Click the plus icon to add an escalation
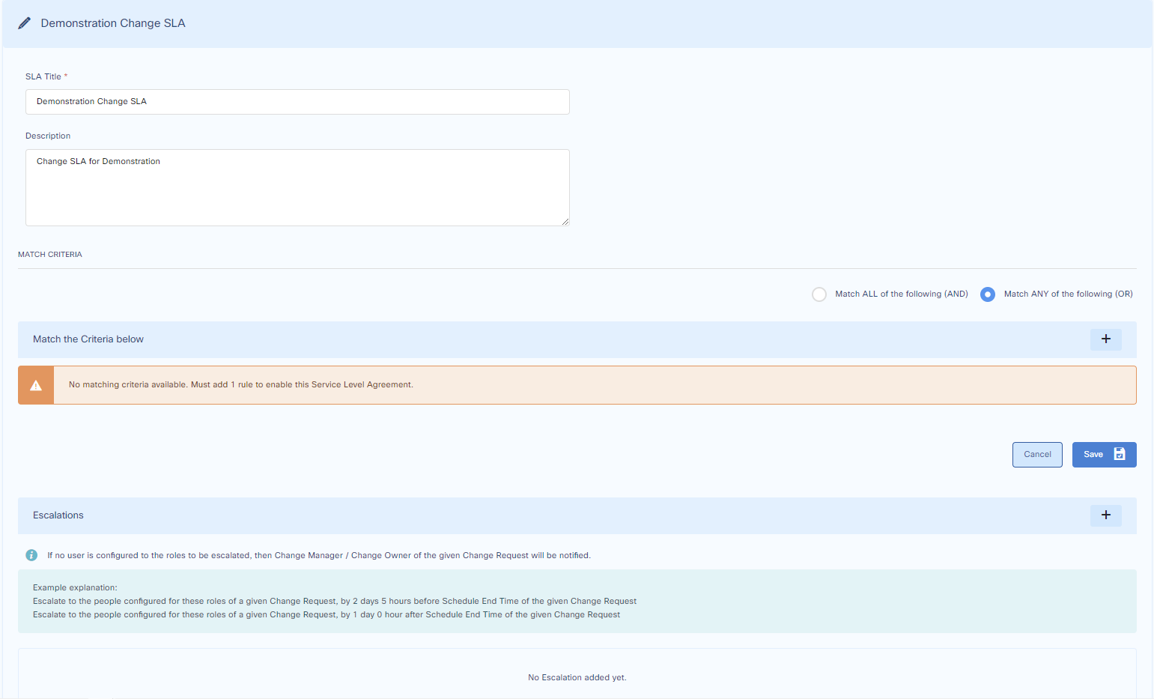The height and width of the screenshot is (699, 1154). click(1105, 515)
